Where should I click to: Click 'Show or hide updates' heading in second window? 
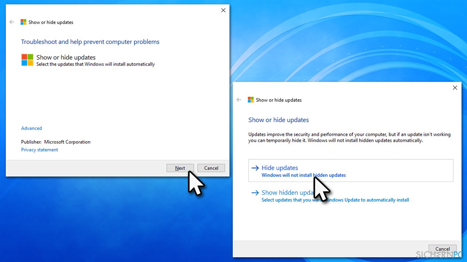click(x=278, y=120)
